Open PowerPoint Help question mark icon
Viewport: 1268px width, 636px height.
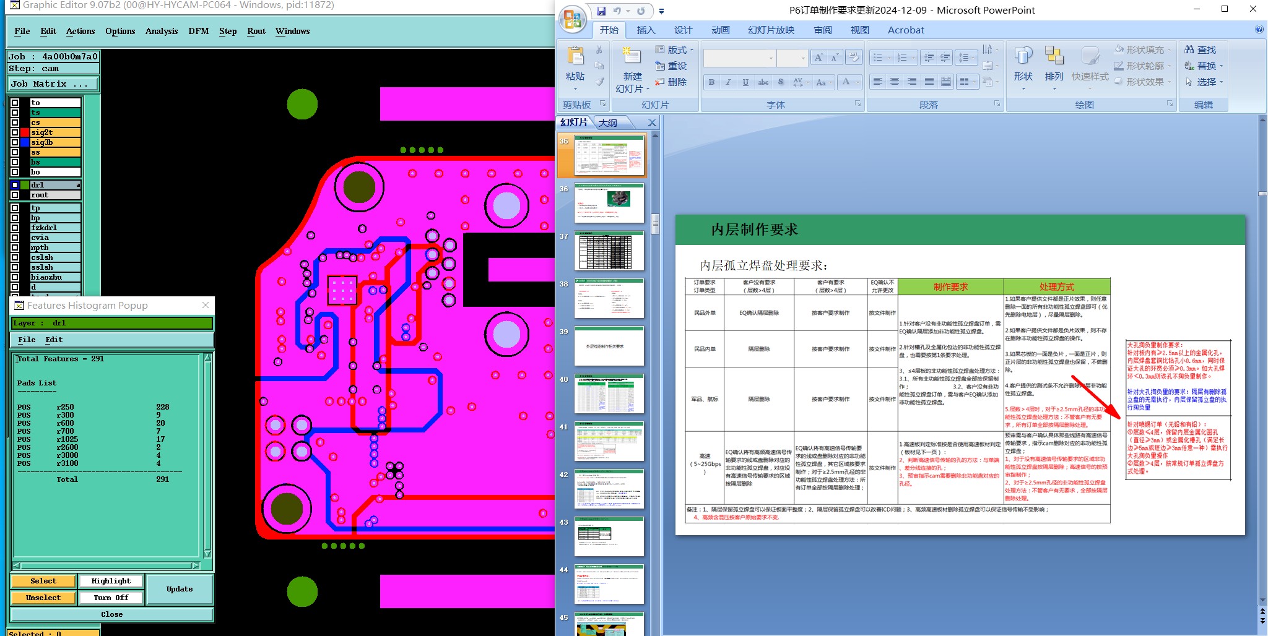1259,29
